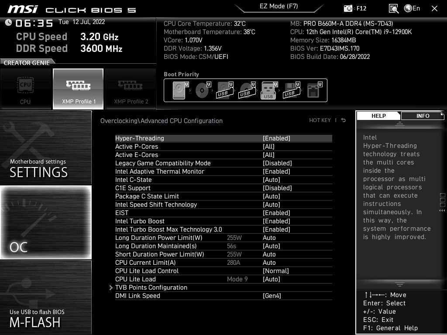Screen dimensions: 447x335
Task: Expand TVB Points Configuration submenu
Action: [151, 287]
